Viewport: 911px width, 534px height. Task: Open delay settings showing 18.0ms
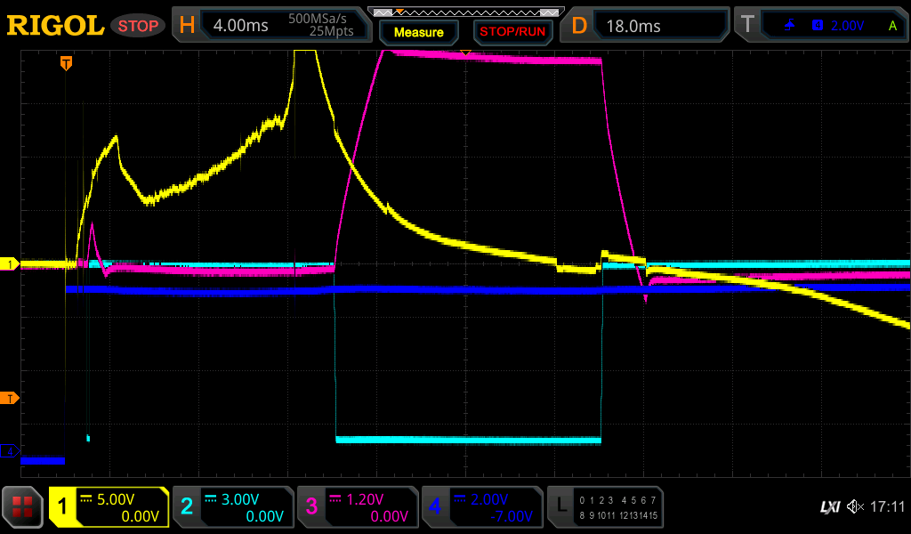(648, 26)
